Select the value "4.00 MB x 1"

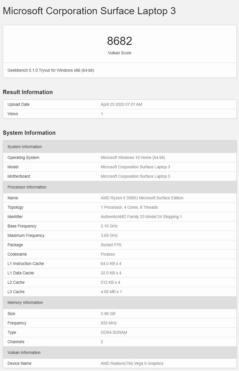(111, 292)
